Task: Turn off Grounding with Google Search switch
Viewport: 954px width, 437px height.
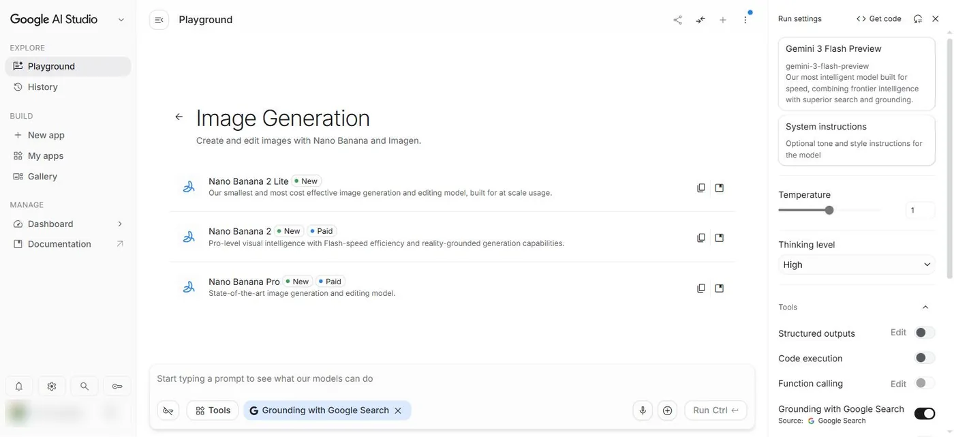Action: (924, 413)
